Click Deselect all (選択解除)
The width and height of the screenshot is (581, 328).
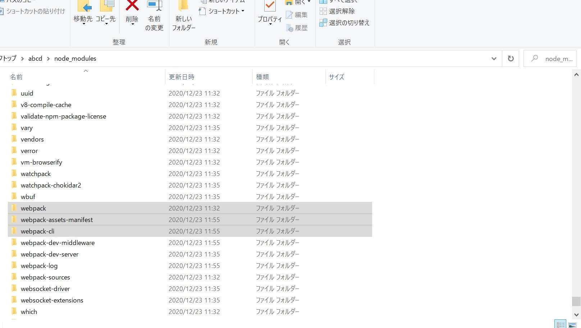(x=337, y=11)
